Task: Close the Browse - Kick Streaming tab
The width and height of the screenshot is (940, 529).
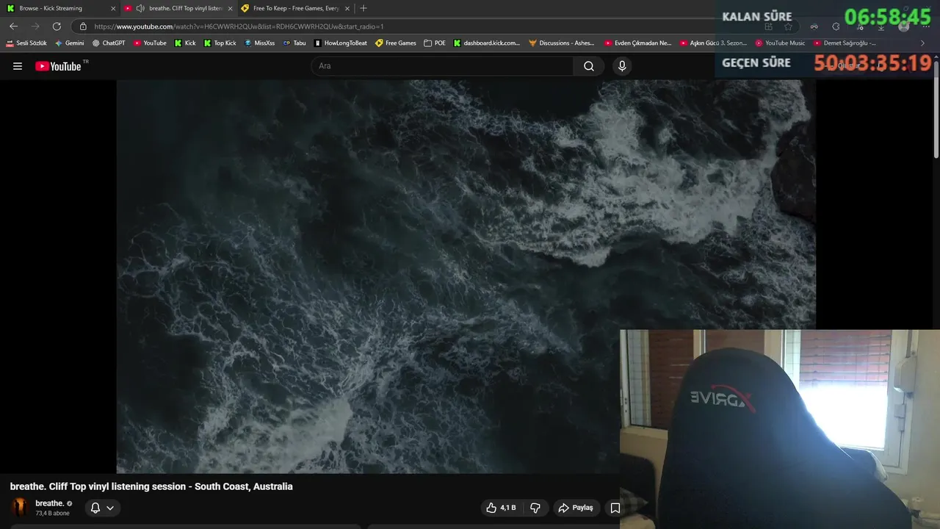Action: [113, 9]
